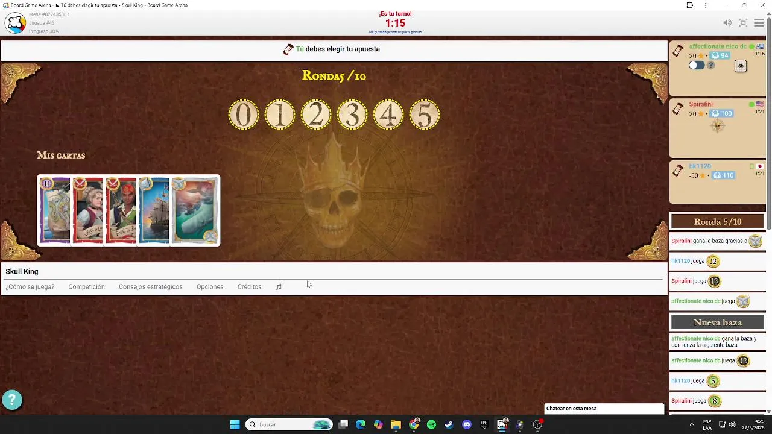Show hidden system tray icons chevron
This screenshot has height=434, width=772.
pos(692,424)
